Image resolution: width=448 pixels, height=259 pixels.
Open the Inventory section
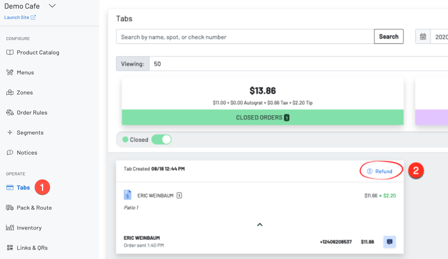click(29, 227)
